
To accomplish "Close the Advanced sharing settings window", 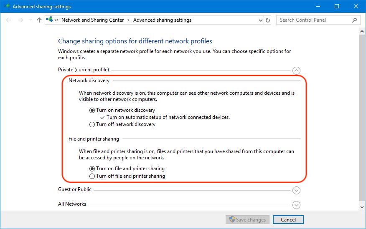I will click(356, 6).
